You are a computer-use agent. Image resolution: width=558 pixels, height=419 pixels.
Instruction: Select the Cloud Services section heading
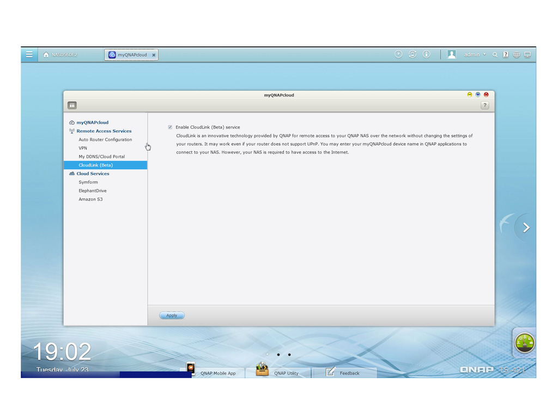pyautogui.click(x=93, y=174)
